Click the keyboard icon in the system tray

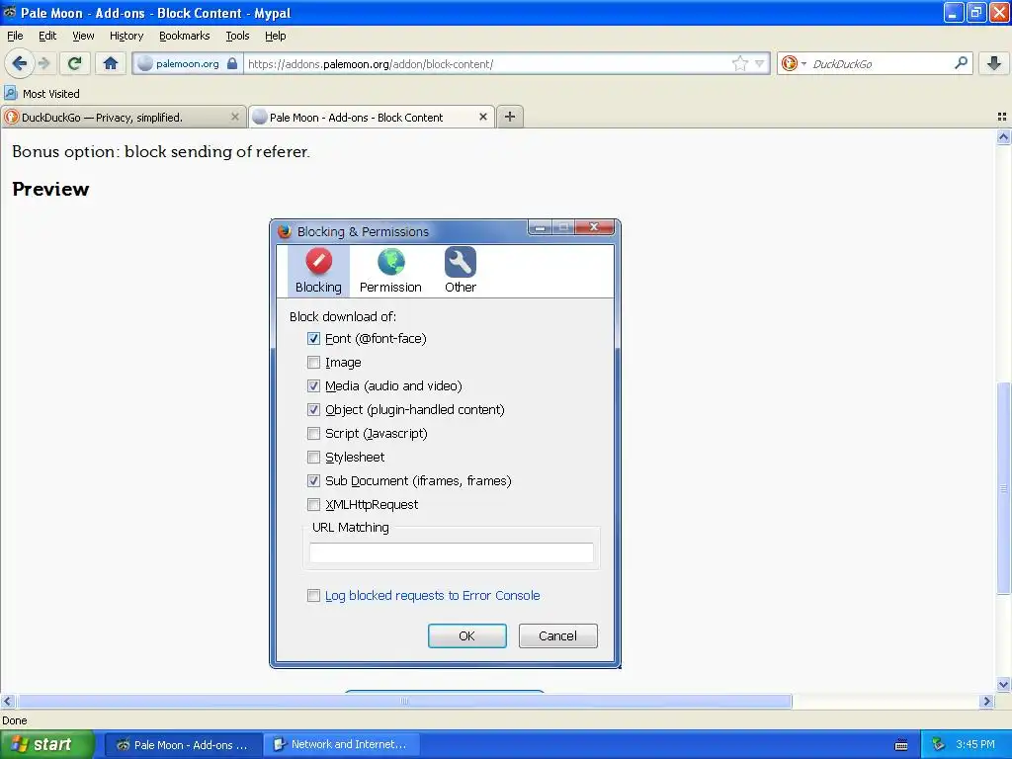(901, 745)
